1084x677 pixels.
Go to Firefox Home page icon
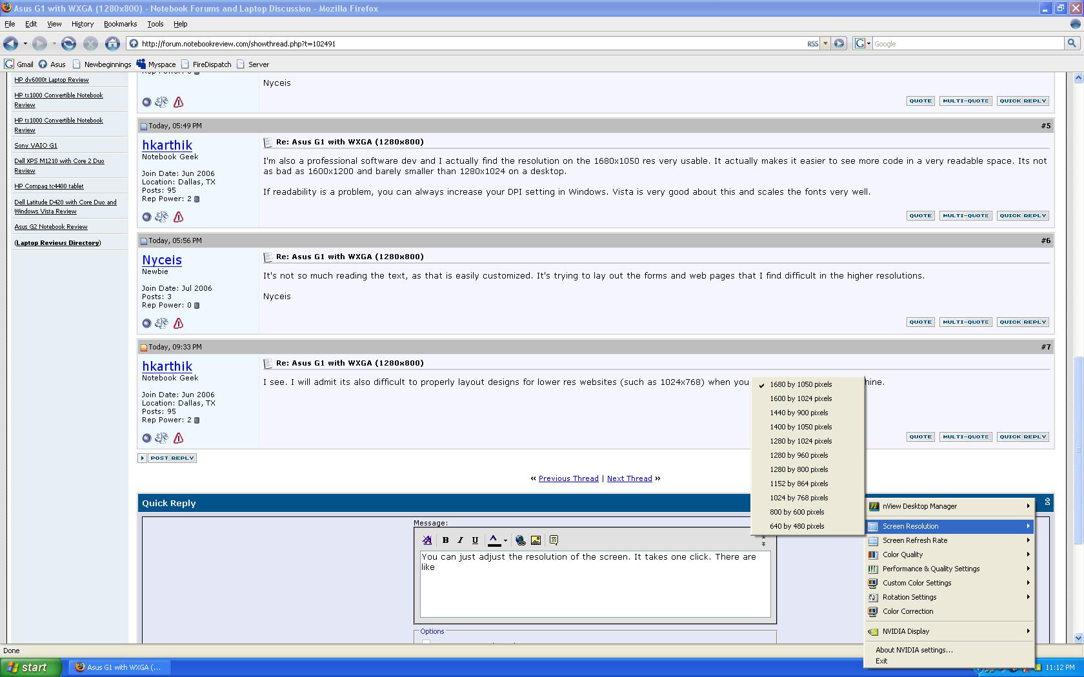pyautogui.click(x=112, y=44)
